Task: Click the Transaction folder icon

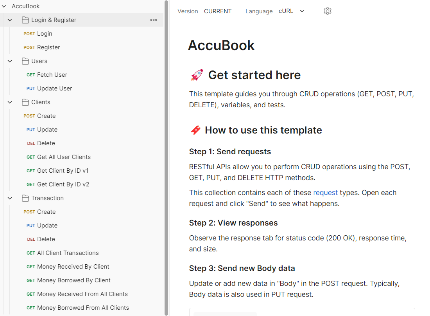Action: coord(25,198)
